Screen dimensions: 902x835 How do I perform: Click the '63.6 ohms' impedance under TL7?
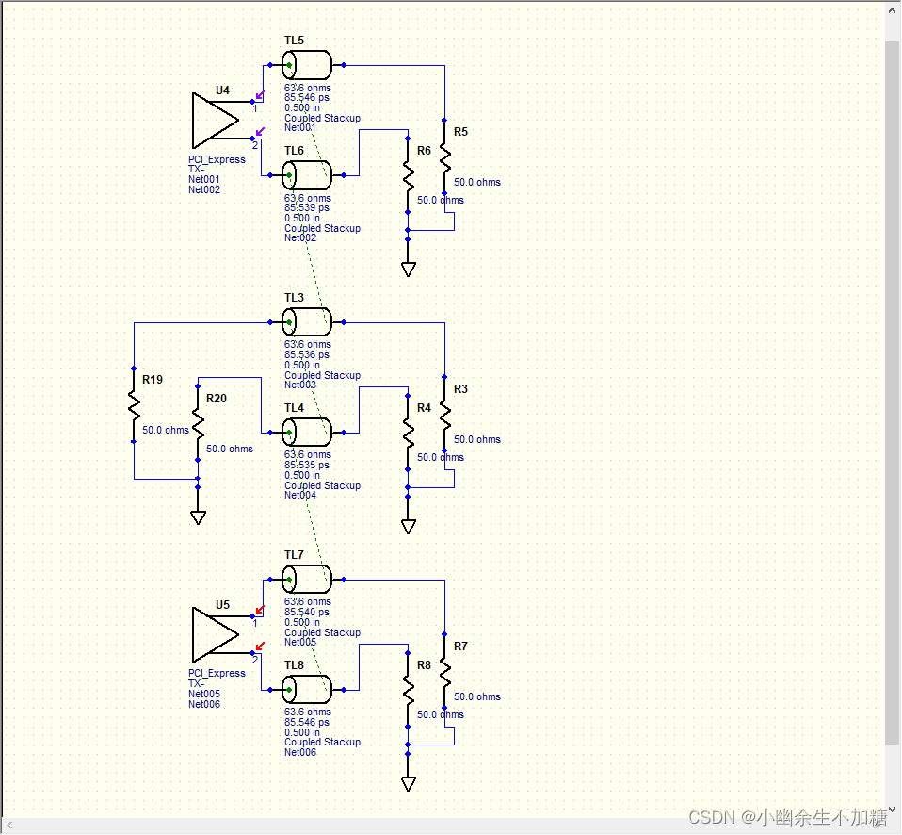[x=307, y=602]
